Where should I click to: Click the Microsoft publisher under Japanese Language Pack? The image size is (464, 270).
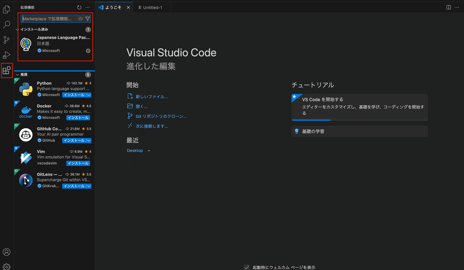click(51, 51)
